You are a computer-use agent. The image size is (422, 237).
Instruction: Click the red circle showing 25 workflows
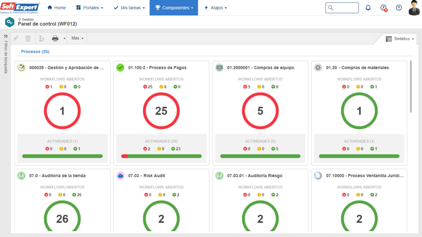pyautogui.click(x=161, y=111)
